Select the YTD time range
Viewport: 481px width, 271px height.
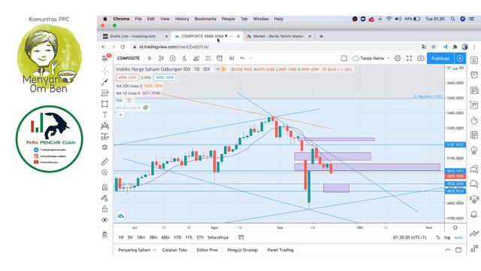pyautogui.click(x=177, y=237)
